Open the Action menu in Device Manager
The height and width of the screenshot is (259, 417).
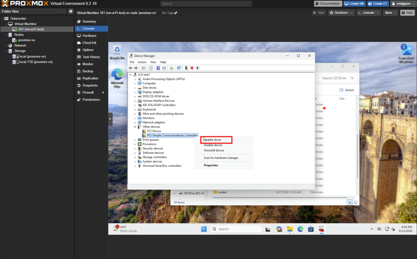click(x=142, y=62)
